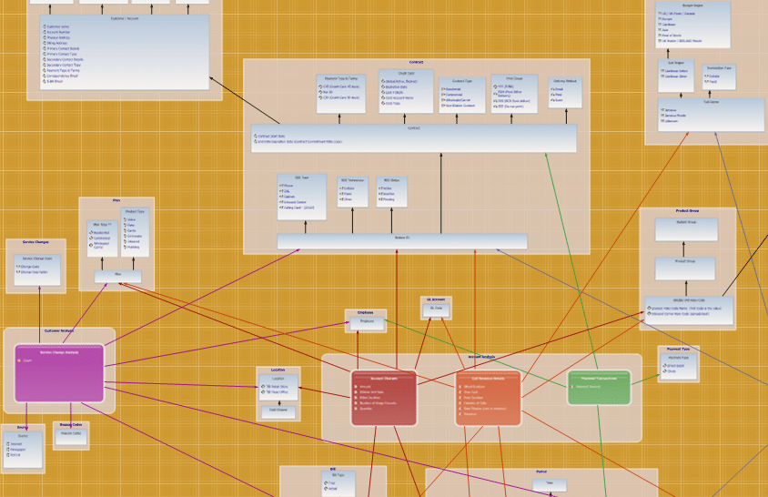This screenshot has height=497, width=768.
Task: Select the orange Call Revenue Details node
Action: click(x=489, y=398)
